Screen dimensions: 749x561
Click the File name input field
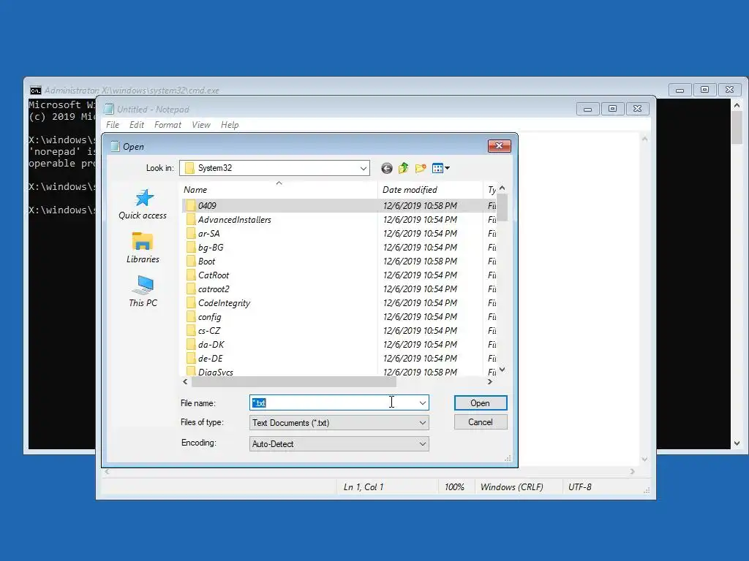[x=333, y=402]
